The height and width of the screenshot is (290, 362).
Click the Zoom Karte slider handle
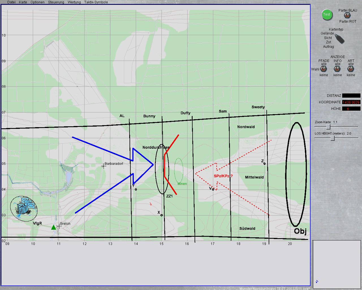pos(328,127)
